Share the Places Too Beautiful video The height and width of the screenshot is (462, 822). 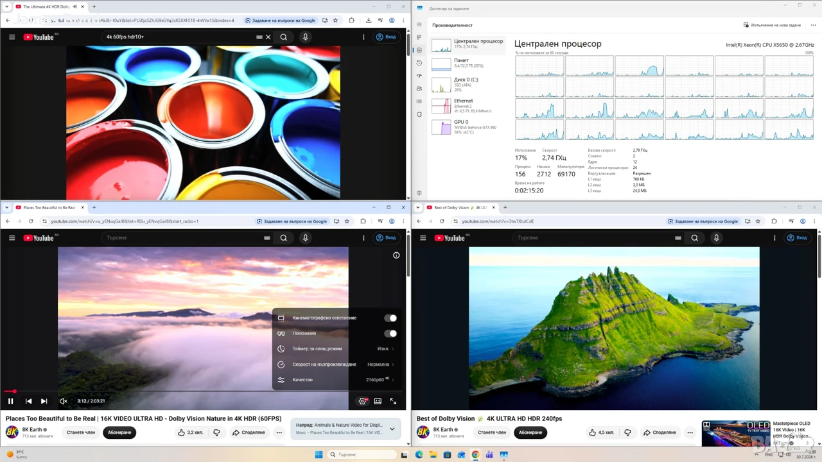coord(249,432)
